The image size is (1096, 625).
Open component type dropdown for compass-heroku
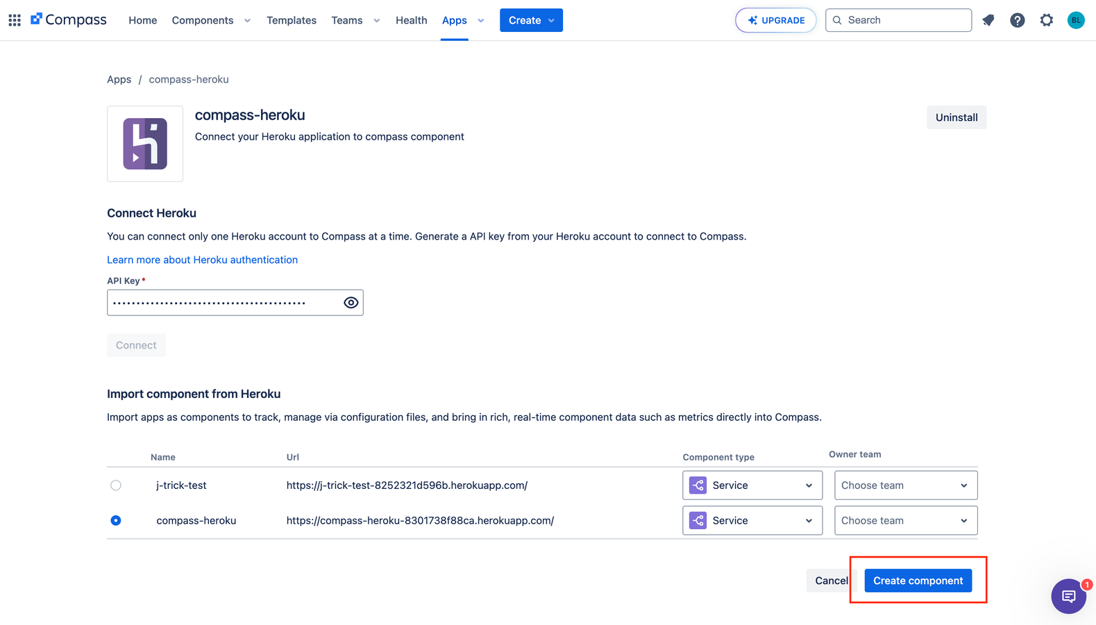point(752,520)
